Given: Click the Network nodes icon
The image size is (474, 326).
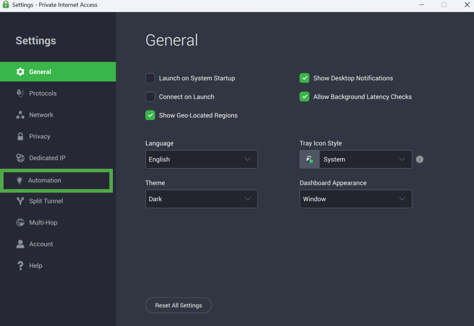Looking at the screenshot, I should tap(20, 115).
